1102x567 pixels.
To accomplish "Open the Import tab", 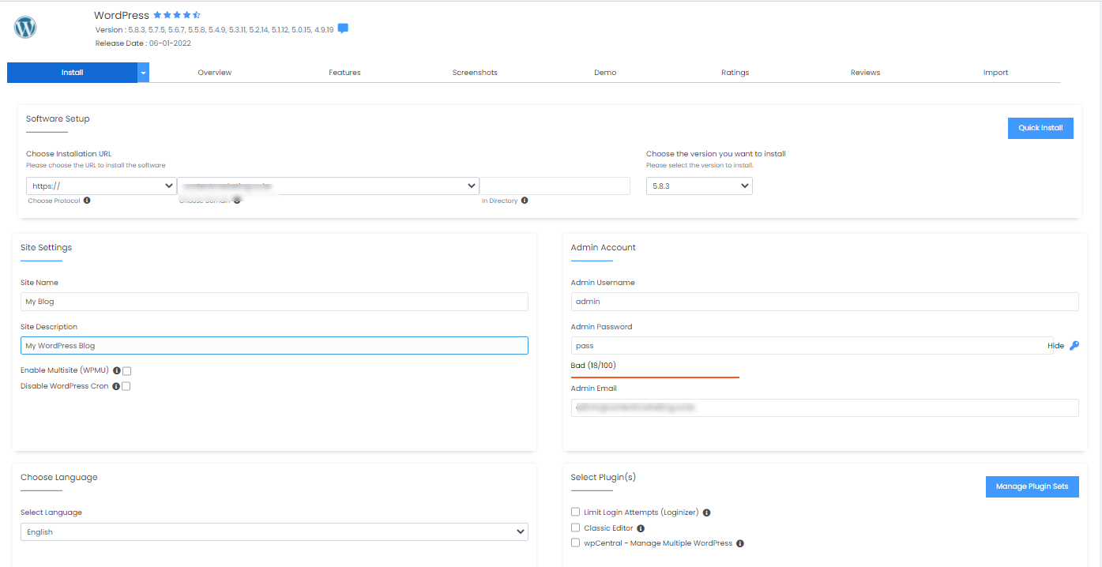I will (995, 73).
